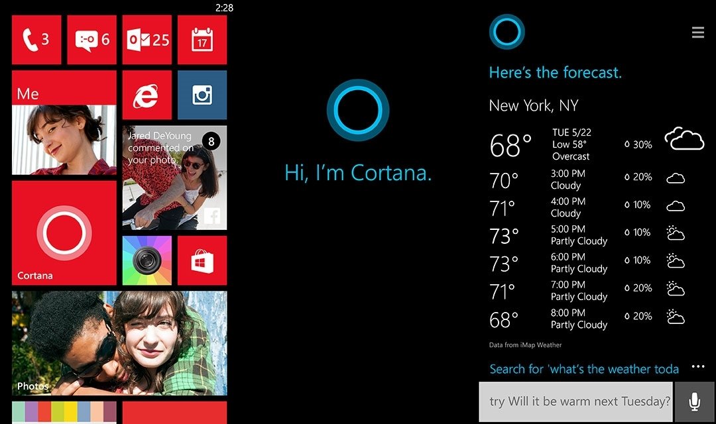Focus the 'try Will it be warm next Tuesday?' box
The height and width of the screenshot is (424, 716).
576,401
